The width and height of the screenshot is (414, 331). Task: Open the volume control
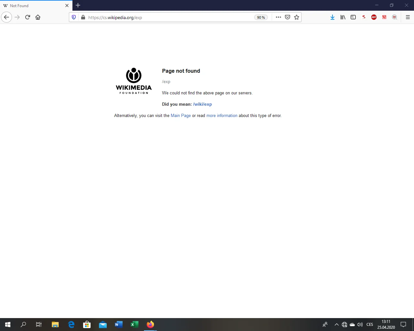pos(360,325)
